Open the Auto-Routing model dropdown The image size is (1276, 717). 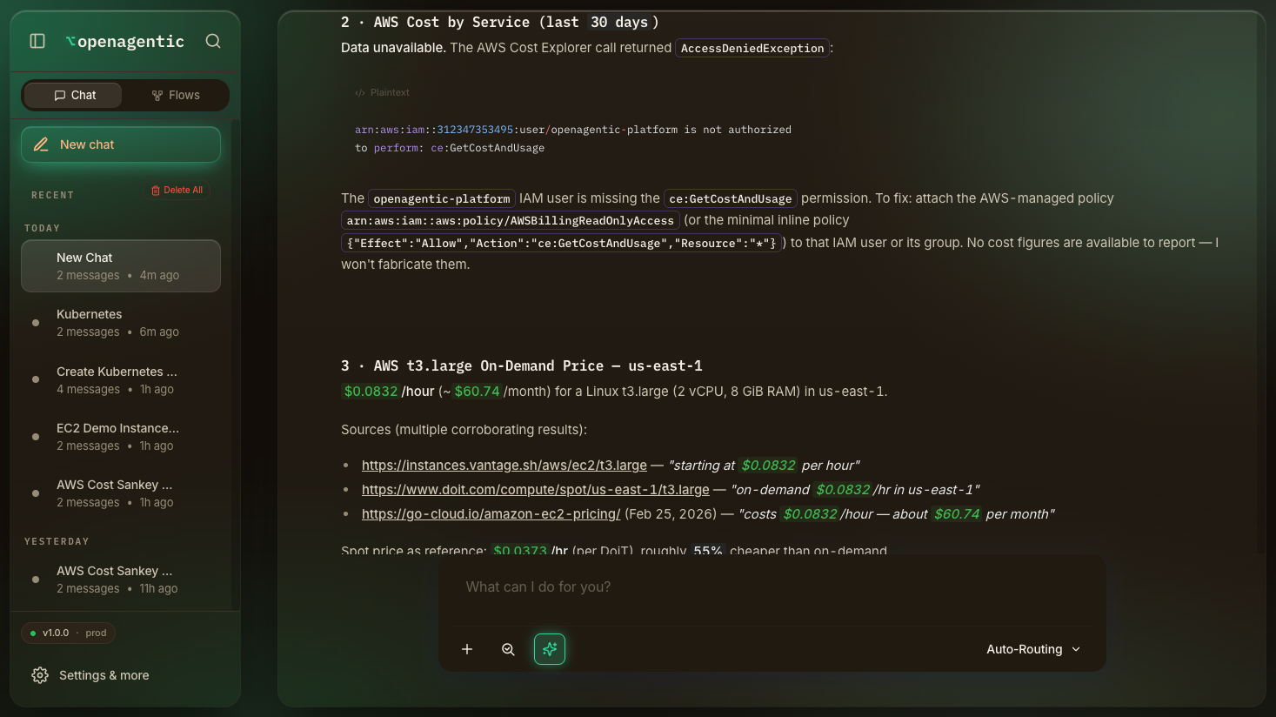(1033, 649)
